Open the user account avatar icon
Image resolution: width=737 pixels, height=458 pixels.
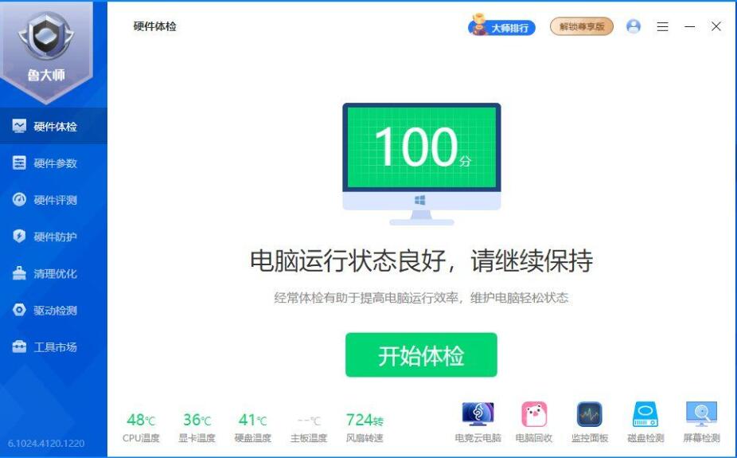634,26
